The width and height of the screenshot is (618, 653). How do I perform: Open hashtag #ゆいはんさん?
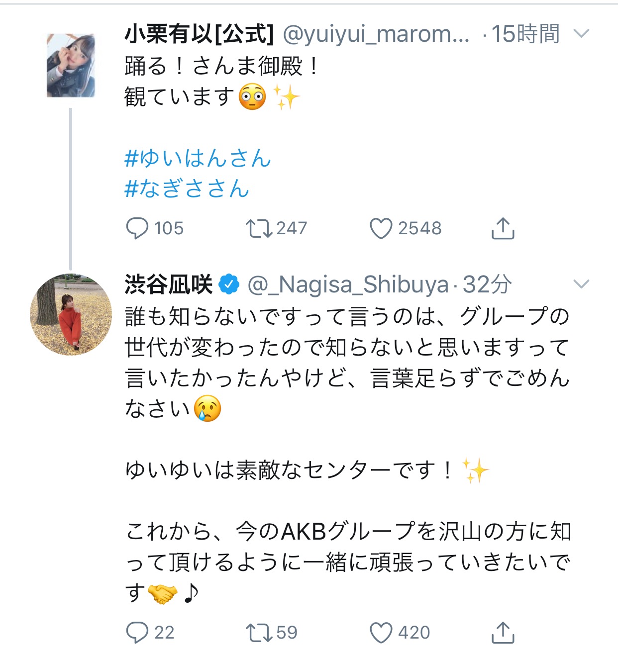tap(198, 159)
